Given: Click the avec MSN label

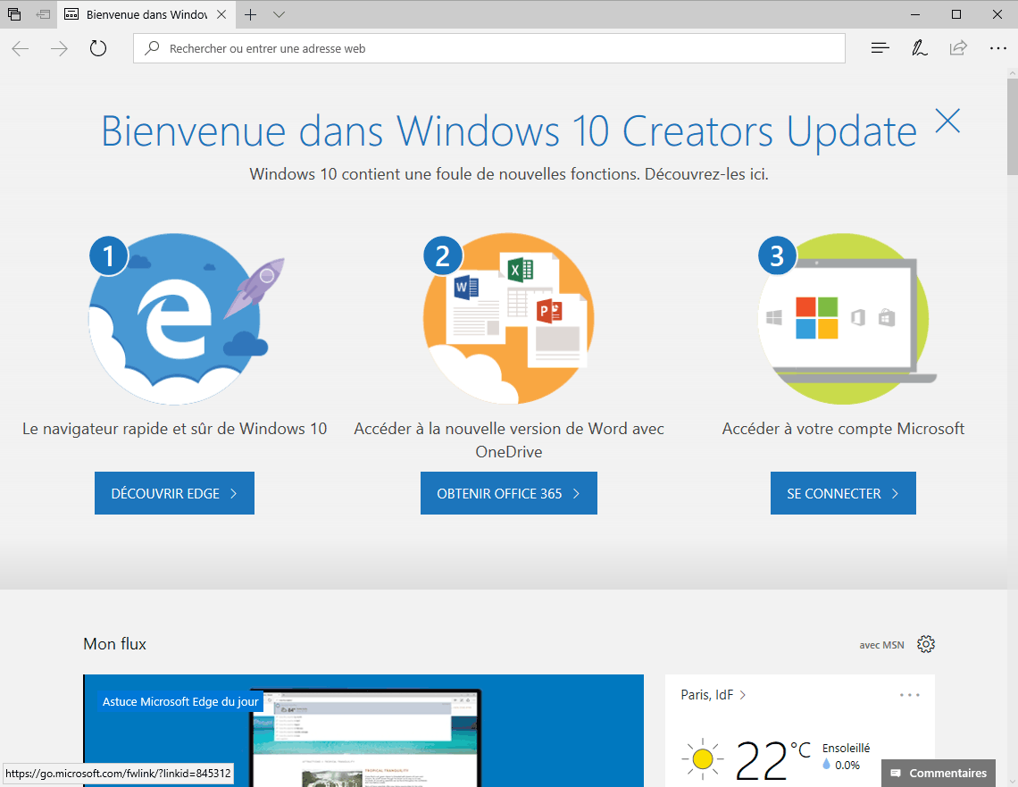Looking at the screenshot, I should click(881, 645).
